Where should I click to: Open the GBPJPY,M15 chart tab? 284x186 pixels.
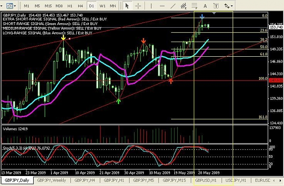174,180
